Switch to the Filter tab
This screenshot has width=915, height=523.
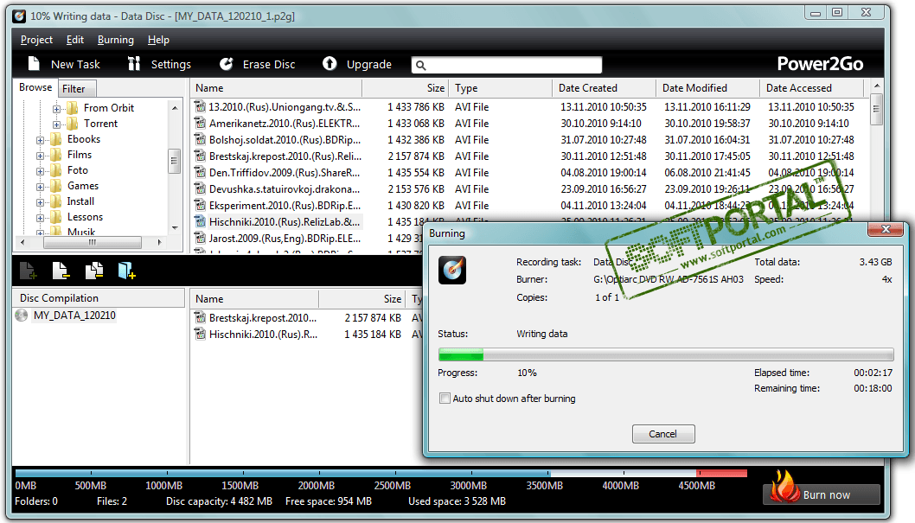(x=76, y=89)
